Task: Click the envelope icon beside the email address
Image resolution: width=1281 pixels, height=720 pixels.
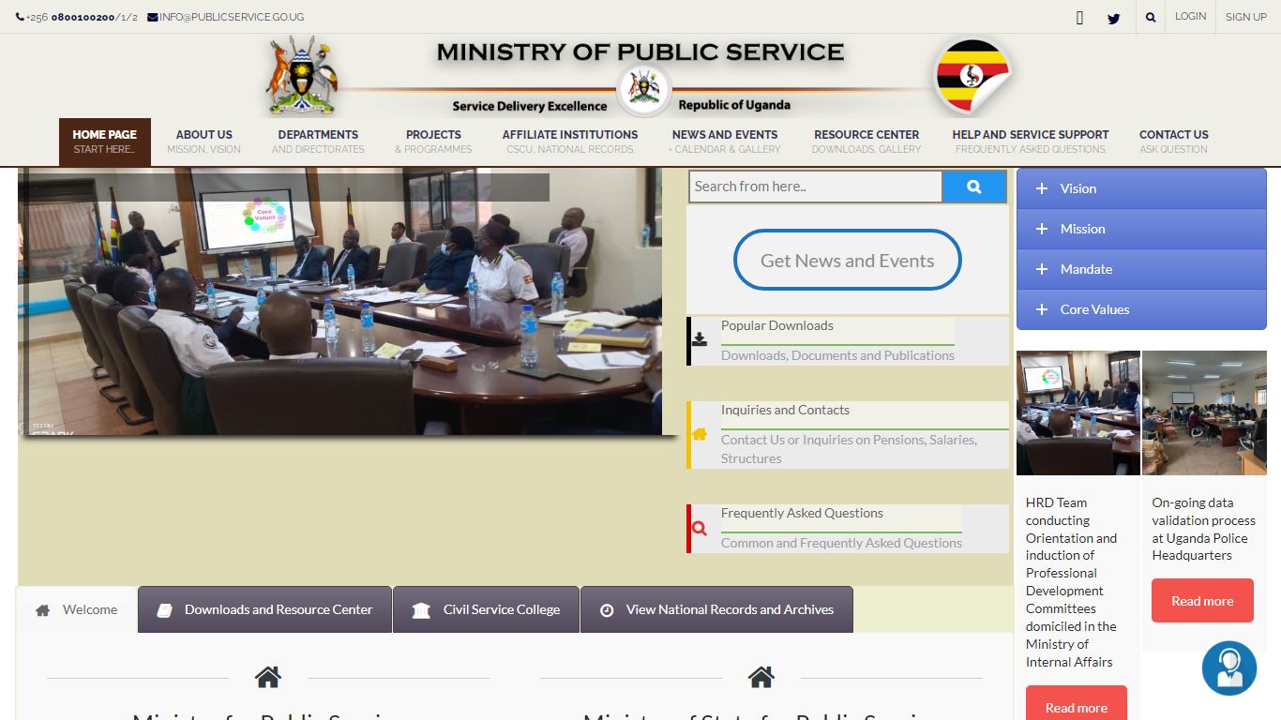Action: [153, 17]
